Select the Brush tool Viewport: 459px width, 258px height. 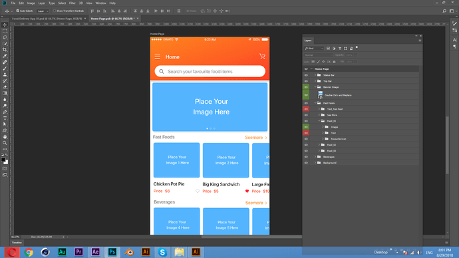(x=5, y=68)
